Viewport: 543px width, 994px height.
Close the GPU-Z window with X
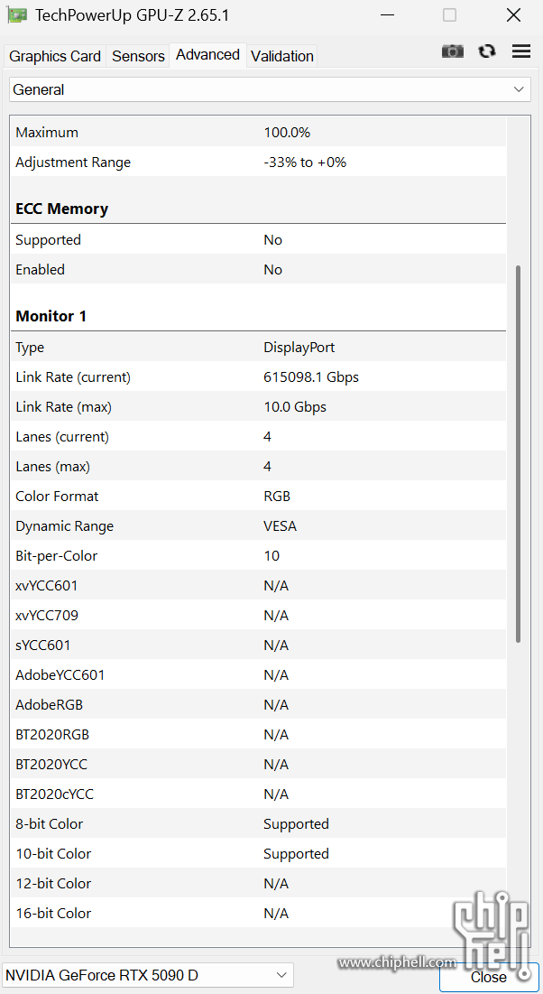514,15
